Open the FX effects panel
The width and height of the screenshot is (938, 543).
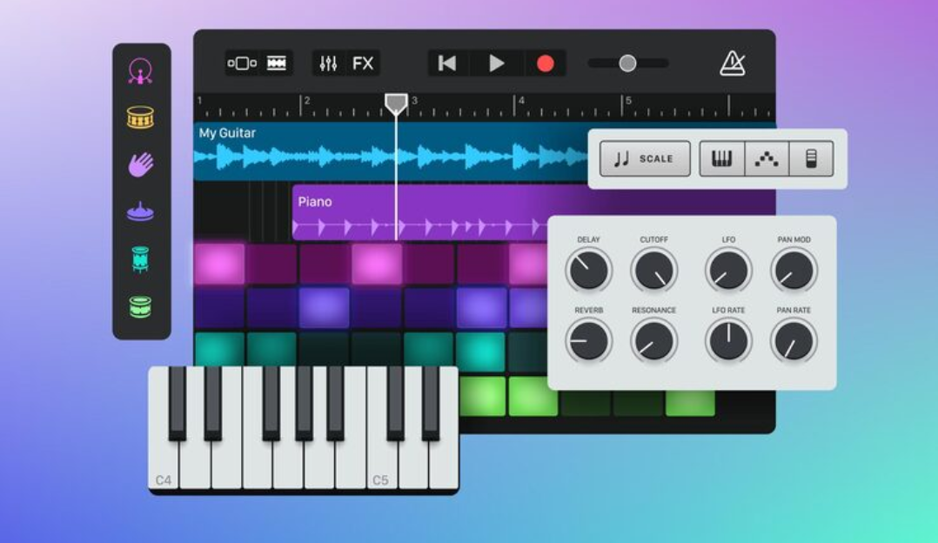(x=363, y=64)
